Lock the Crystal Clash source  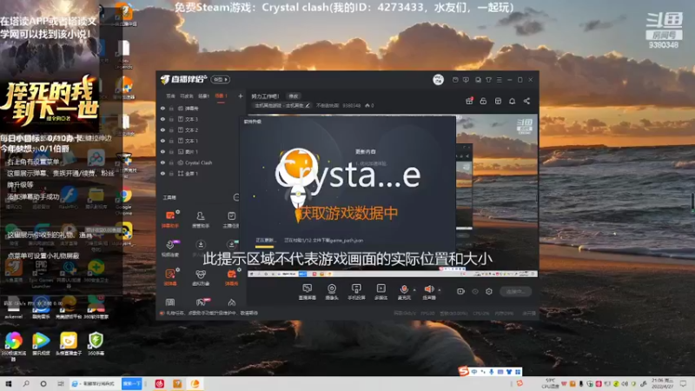171,162
